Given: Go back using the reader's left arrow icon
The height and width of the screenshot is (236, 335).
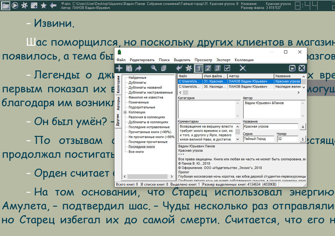Looking at the screenshot, I should (53, 5).
